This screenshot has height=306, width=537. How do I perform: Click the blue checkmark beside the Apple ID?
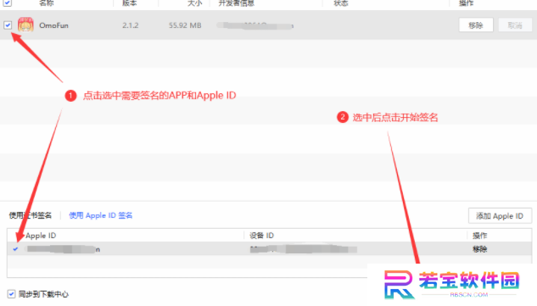tap(15, 249)
